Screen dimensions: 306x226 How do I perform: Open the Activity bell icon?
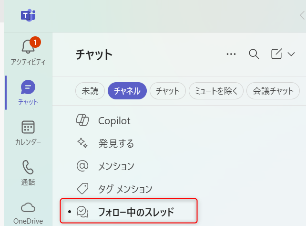(x=28, y=46)
